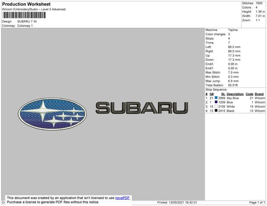Click the Blue thread color swatch
The width and height of the screenshot is (267, 206).
(216, 102)
